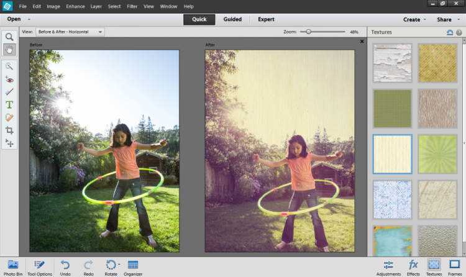466x277 pixels.
Task: Adjust the Zoom slider handle
Action: point(308,32)
